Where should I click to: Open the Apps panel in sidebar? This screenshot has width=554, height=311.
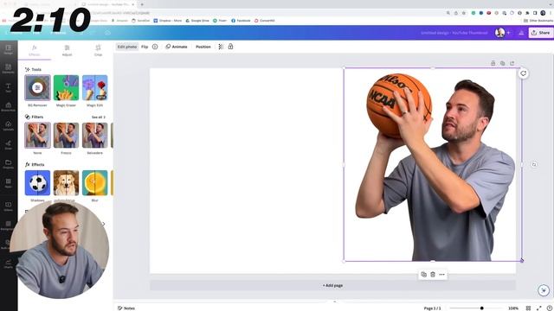coord(9,183)
